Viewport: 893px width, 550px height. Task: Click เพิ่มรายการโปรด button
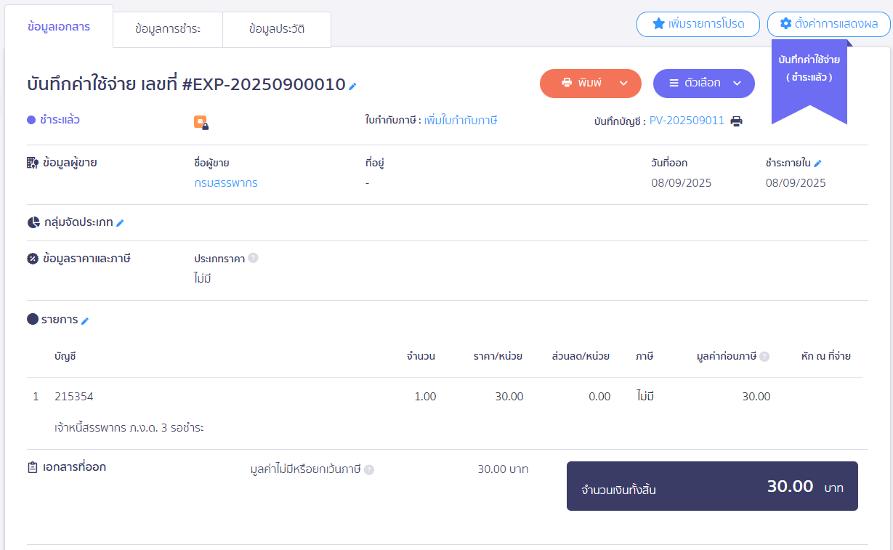(698, 24)
